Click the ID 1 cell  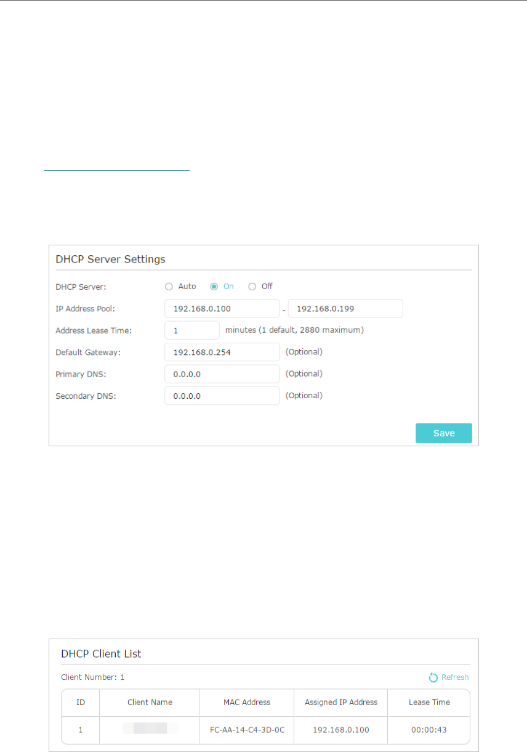coord(81,730)
